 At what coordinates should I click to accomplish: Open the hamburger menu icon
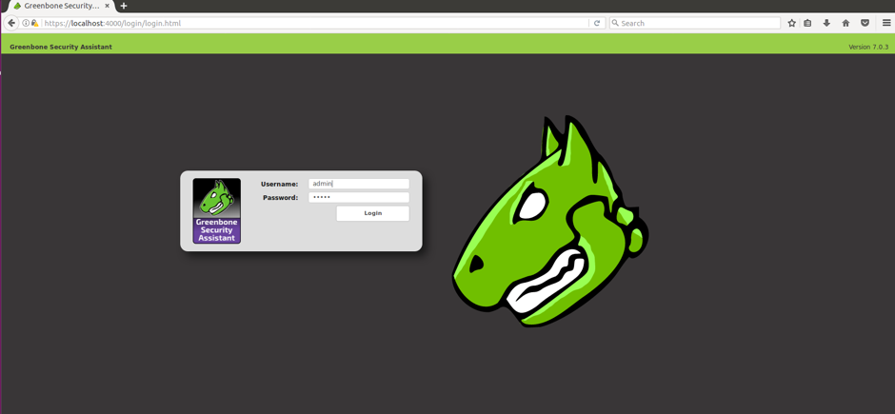coord(886,24)
